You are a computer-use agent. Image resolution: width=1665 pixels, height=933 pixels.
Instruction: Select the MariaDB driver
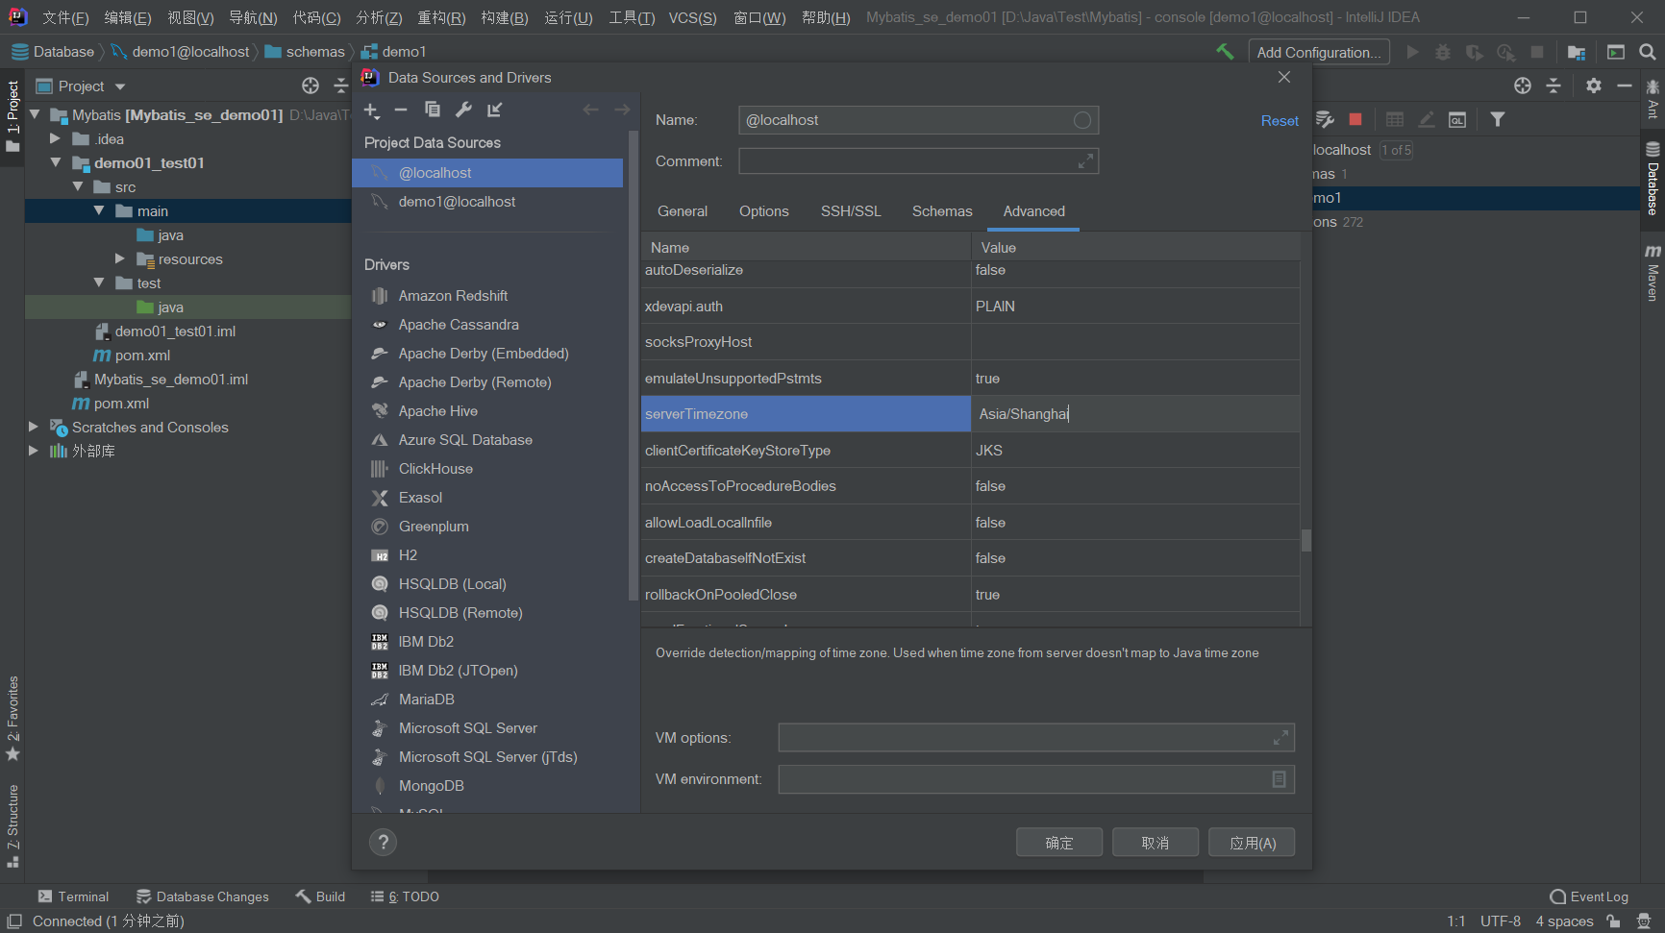click(487, 700)
